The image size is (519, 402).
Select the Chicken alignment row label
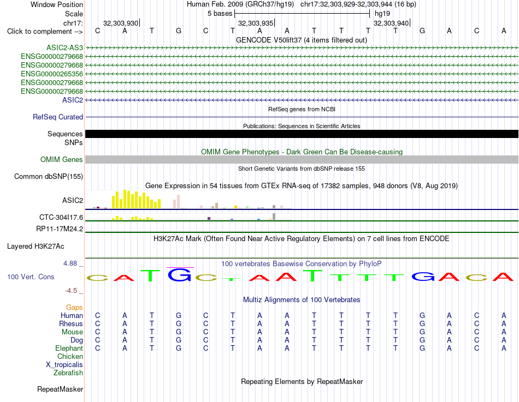click(70, 356)
